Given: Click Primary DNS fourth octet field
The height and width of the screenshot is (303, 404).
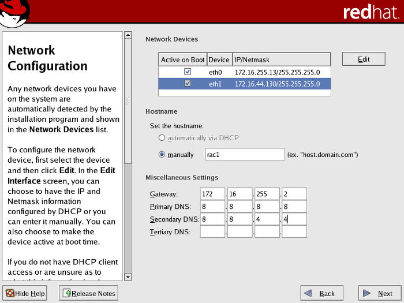Looking at the screenshot, I should tap(294, 207).
